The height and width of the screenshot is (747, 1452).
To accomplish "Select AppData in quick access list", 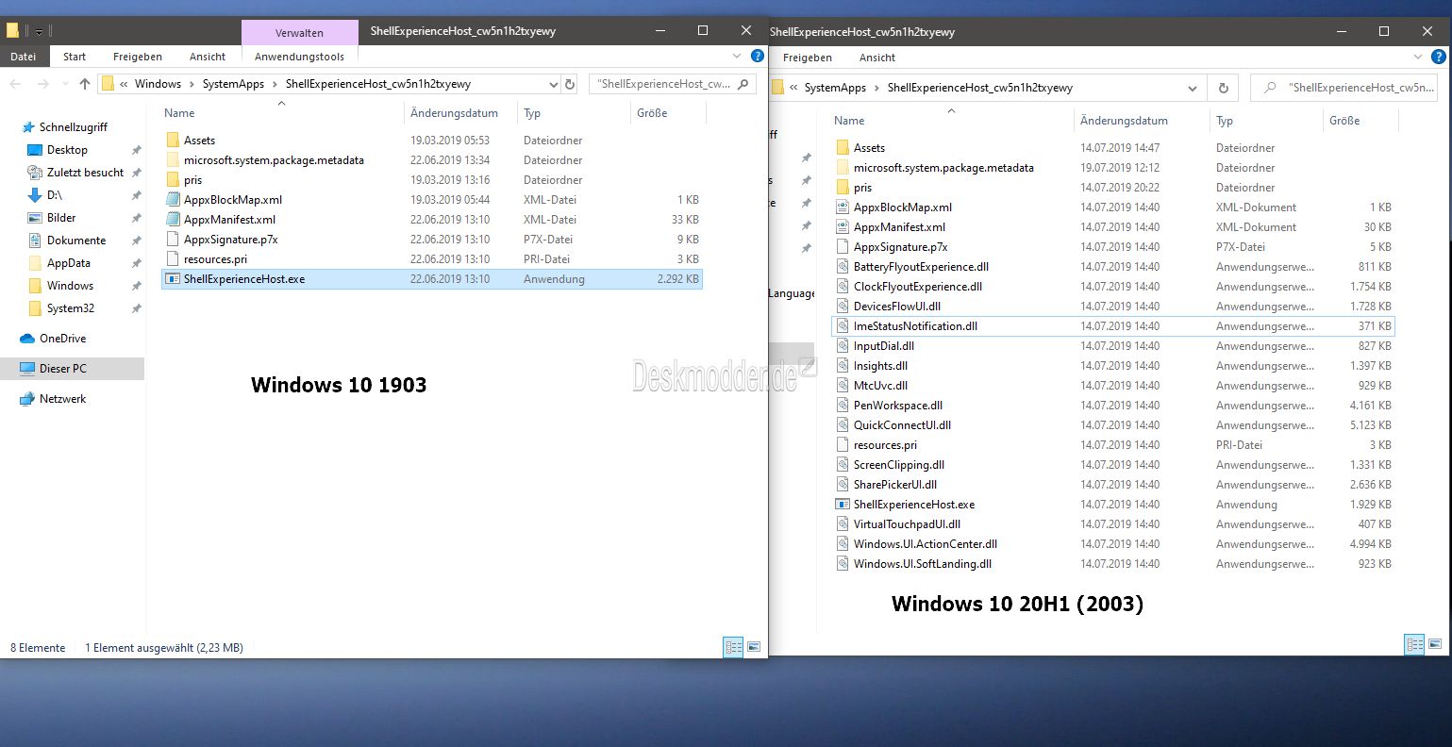I will pos(69,263).
